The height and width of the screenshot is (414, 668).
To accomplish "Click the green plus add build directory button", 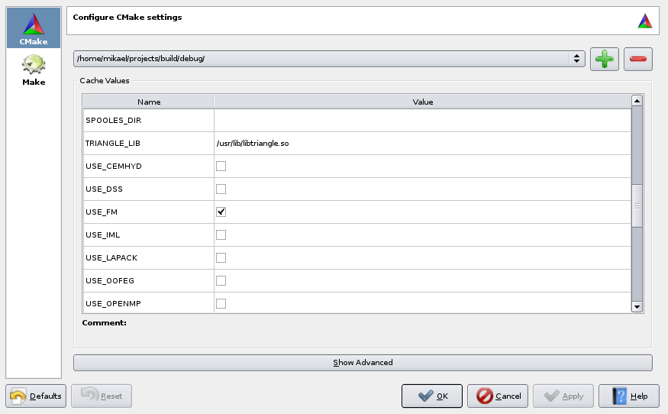I will click(x=605, y=59).
